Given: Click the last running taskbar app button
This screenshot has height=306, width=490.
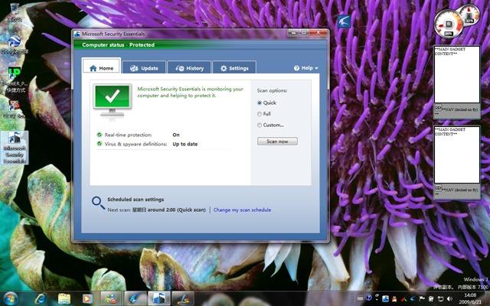Looking at the screenshot, I should click(x=183, y=298).
